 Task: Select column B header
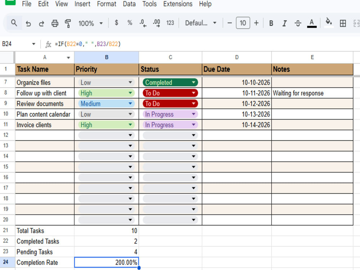click(107, 57)
